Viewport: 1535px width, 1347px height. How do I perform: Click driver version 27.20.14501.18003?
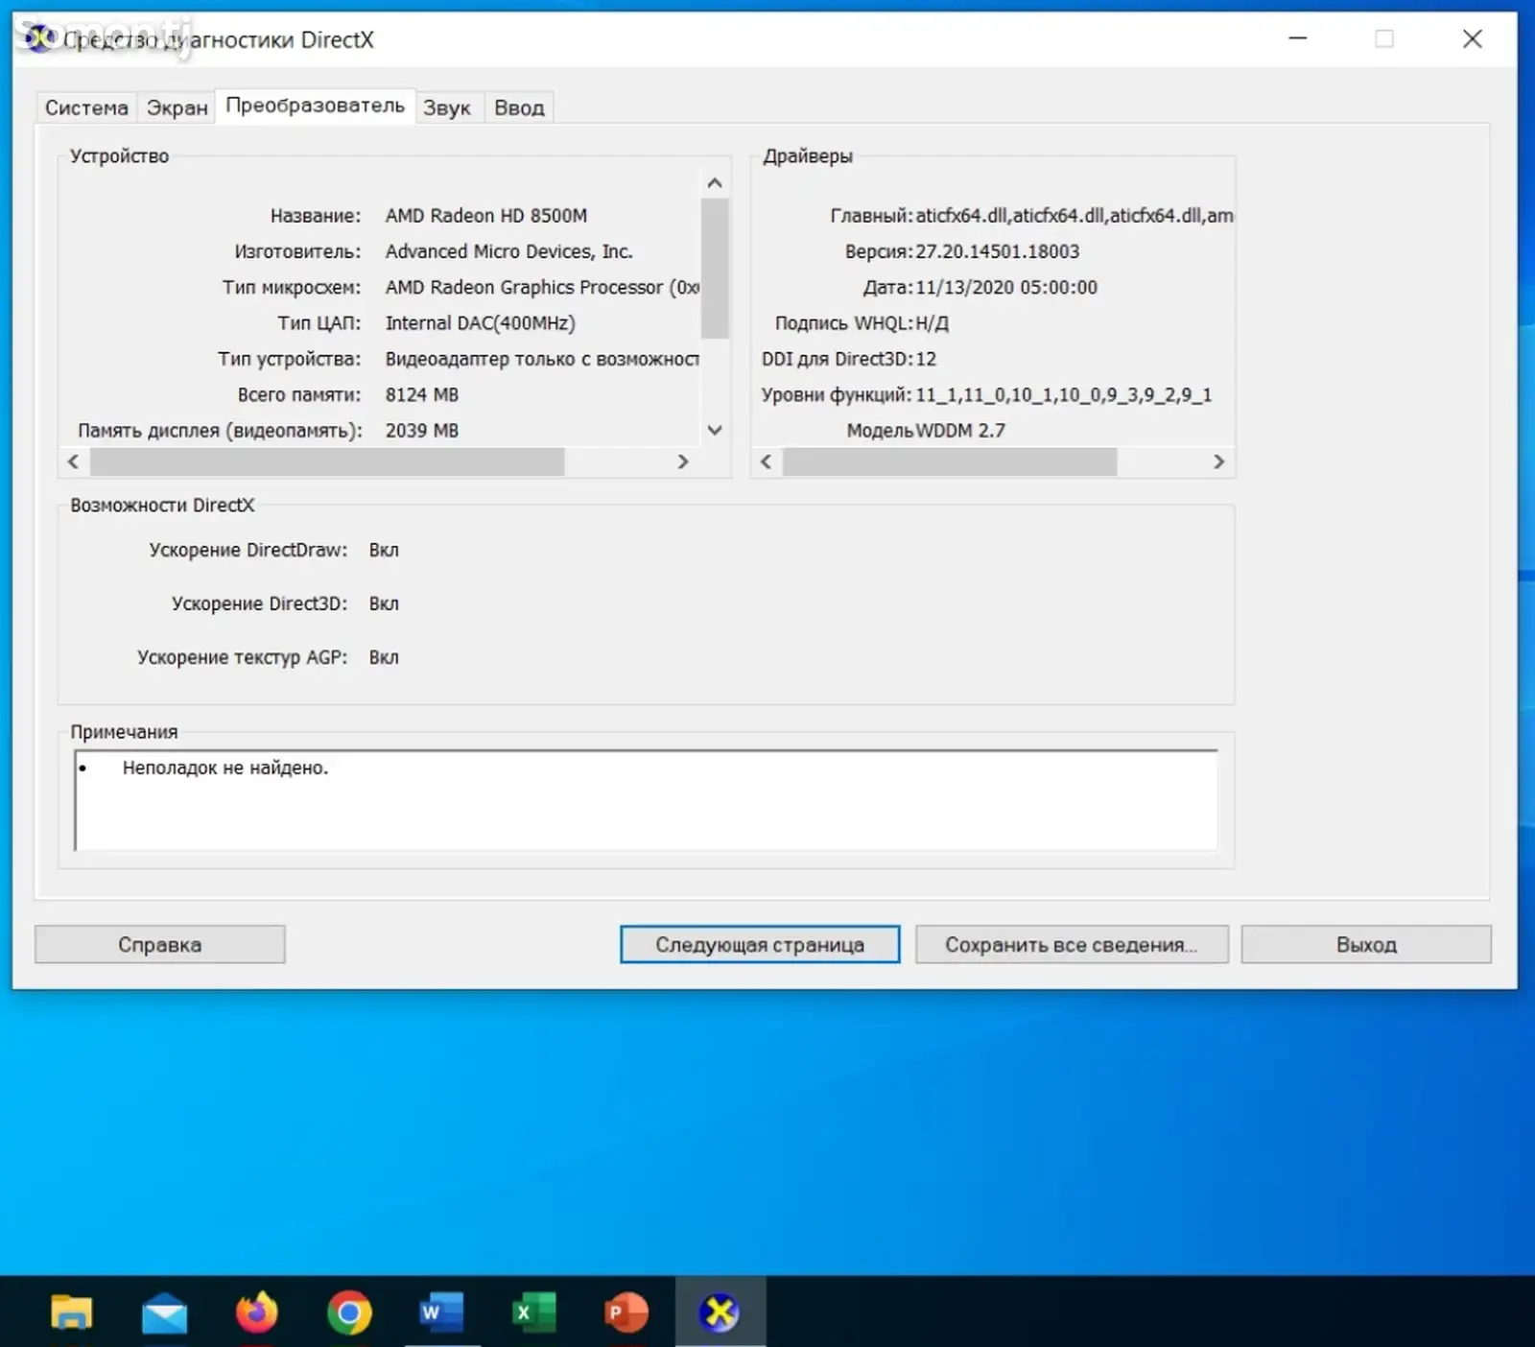(998, 251)
